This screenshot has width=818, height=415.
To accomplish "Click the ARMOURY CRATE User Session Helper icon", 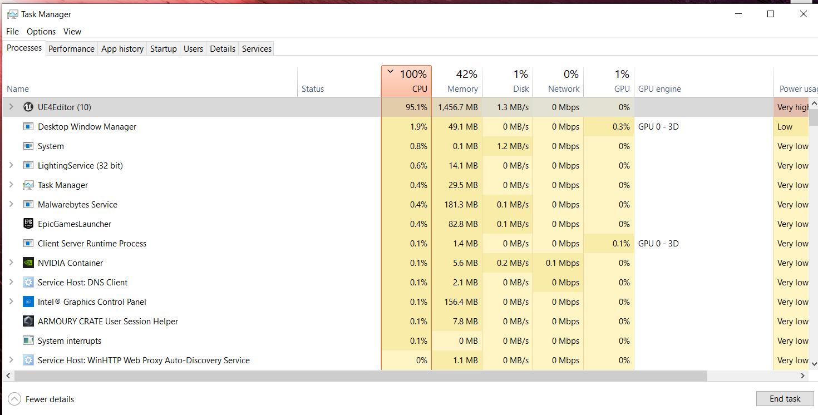I will tap(28, 321).
